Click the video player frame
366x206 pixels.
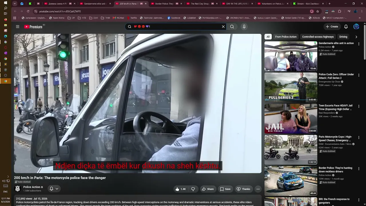click(138, 103)
